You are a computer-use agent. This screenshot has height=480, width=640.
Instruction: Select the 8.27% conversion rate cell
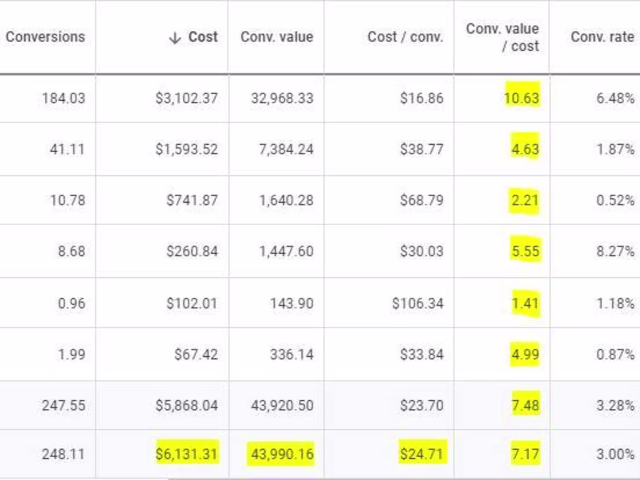[x=615, y=251]
